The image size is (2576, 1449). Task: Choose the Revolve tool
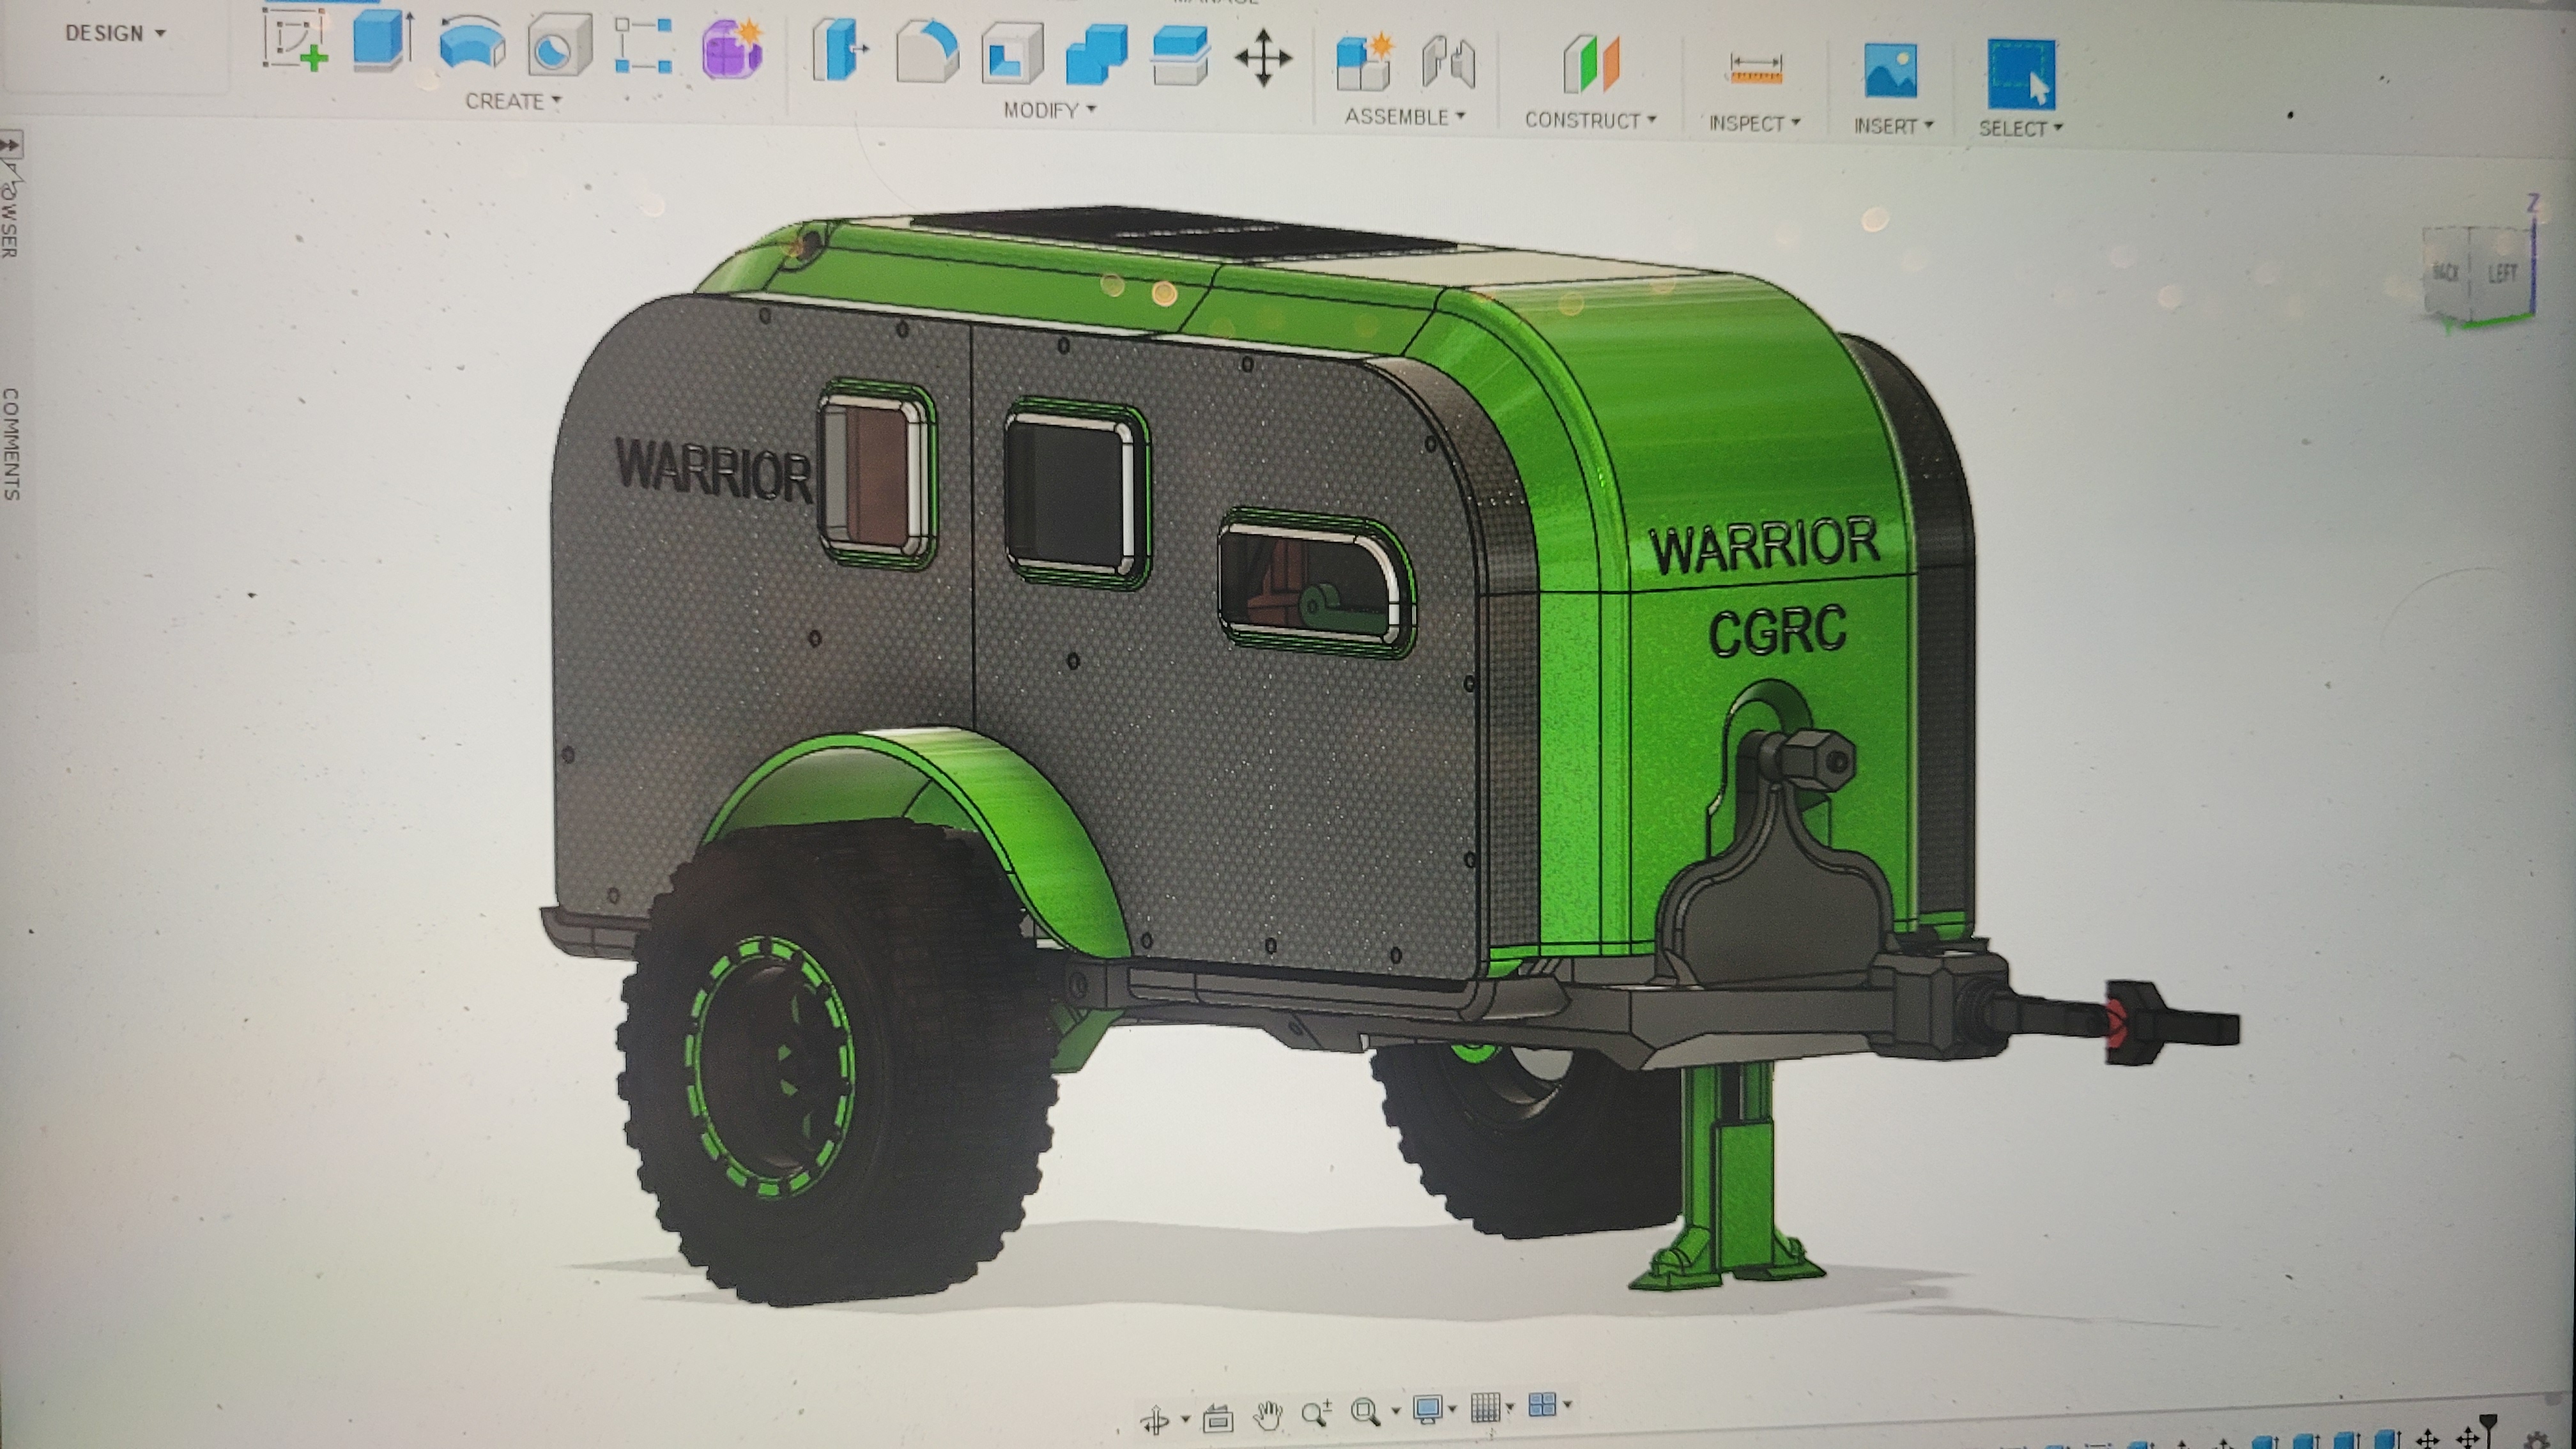pyautogui.click(x=472, y=45)
